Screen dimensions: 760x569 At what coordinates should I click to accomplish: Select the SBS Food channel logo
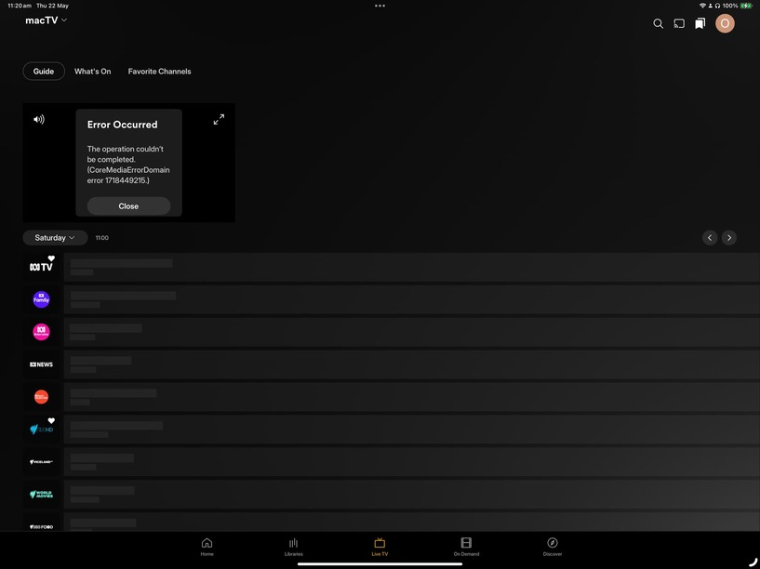click(41, 526)
